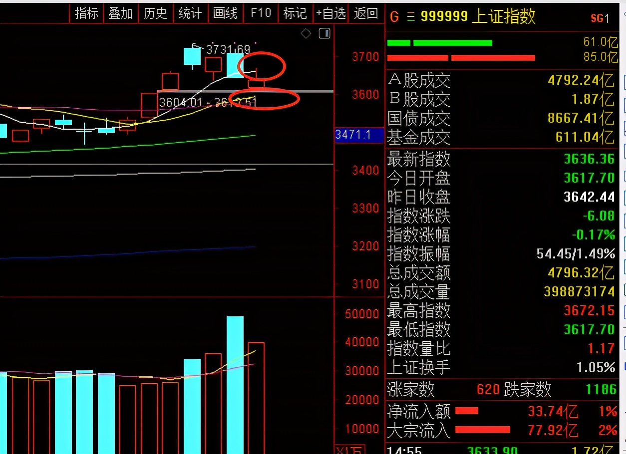The image size is (626, 454).
Task: Click the 总成交额 value 4796.32亿
Action: [x=581, y=273]
